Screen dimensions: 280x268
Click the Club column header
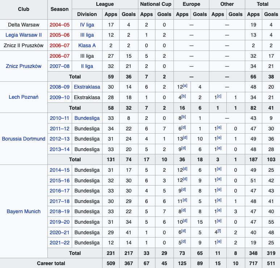pos(24,9)
